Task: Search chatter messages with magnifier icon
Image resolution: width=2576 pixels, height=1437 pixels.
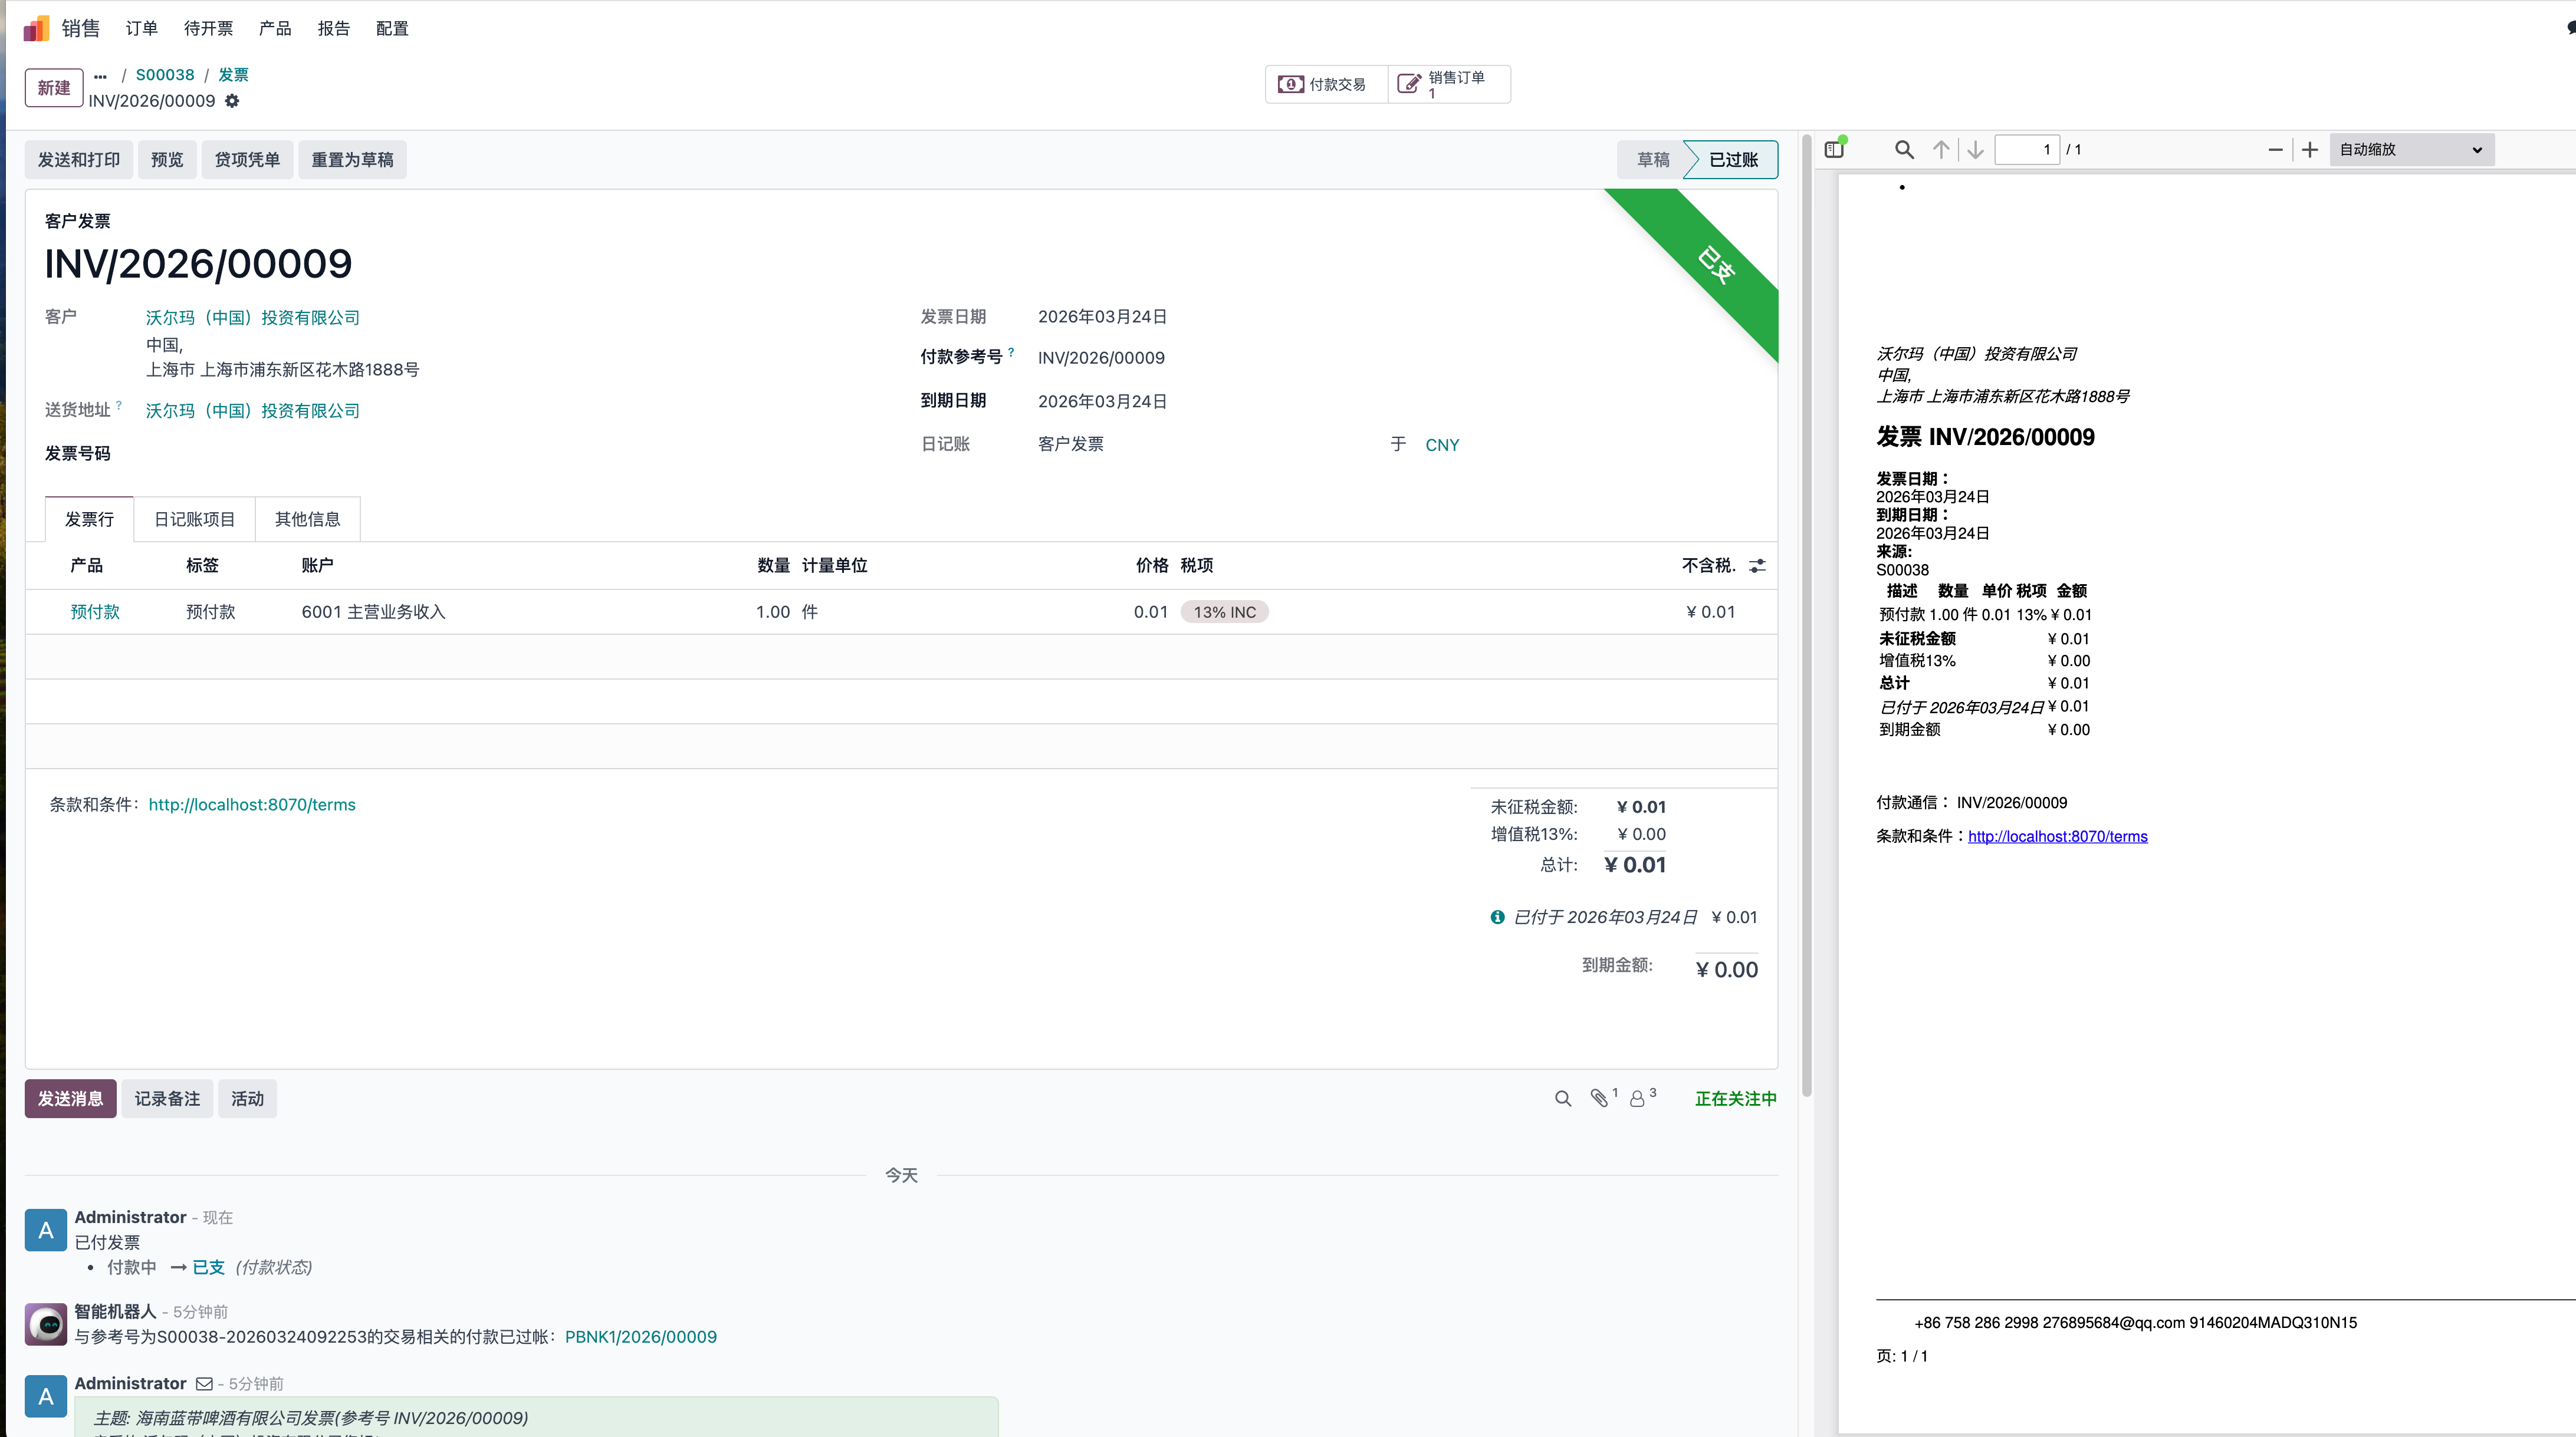Action: coord(1563,1098)
